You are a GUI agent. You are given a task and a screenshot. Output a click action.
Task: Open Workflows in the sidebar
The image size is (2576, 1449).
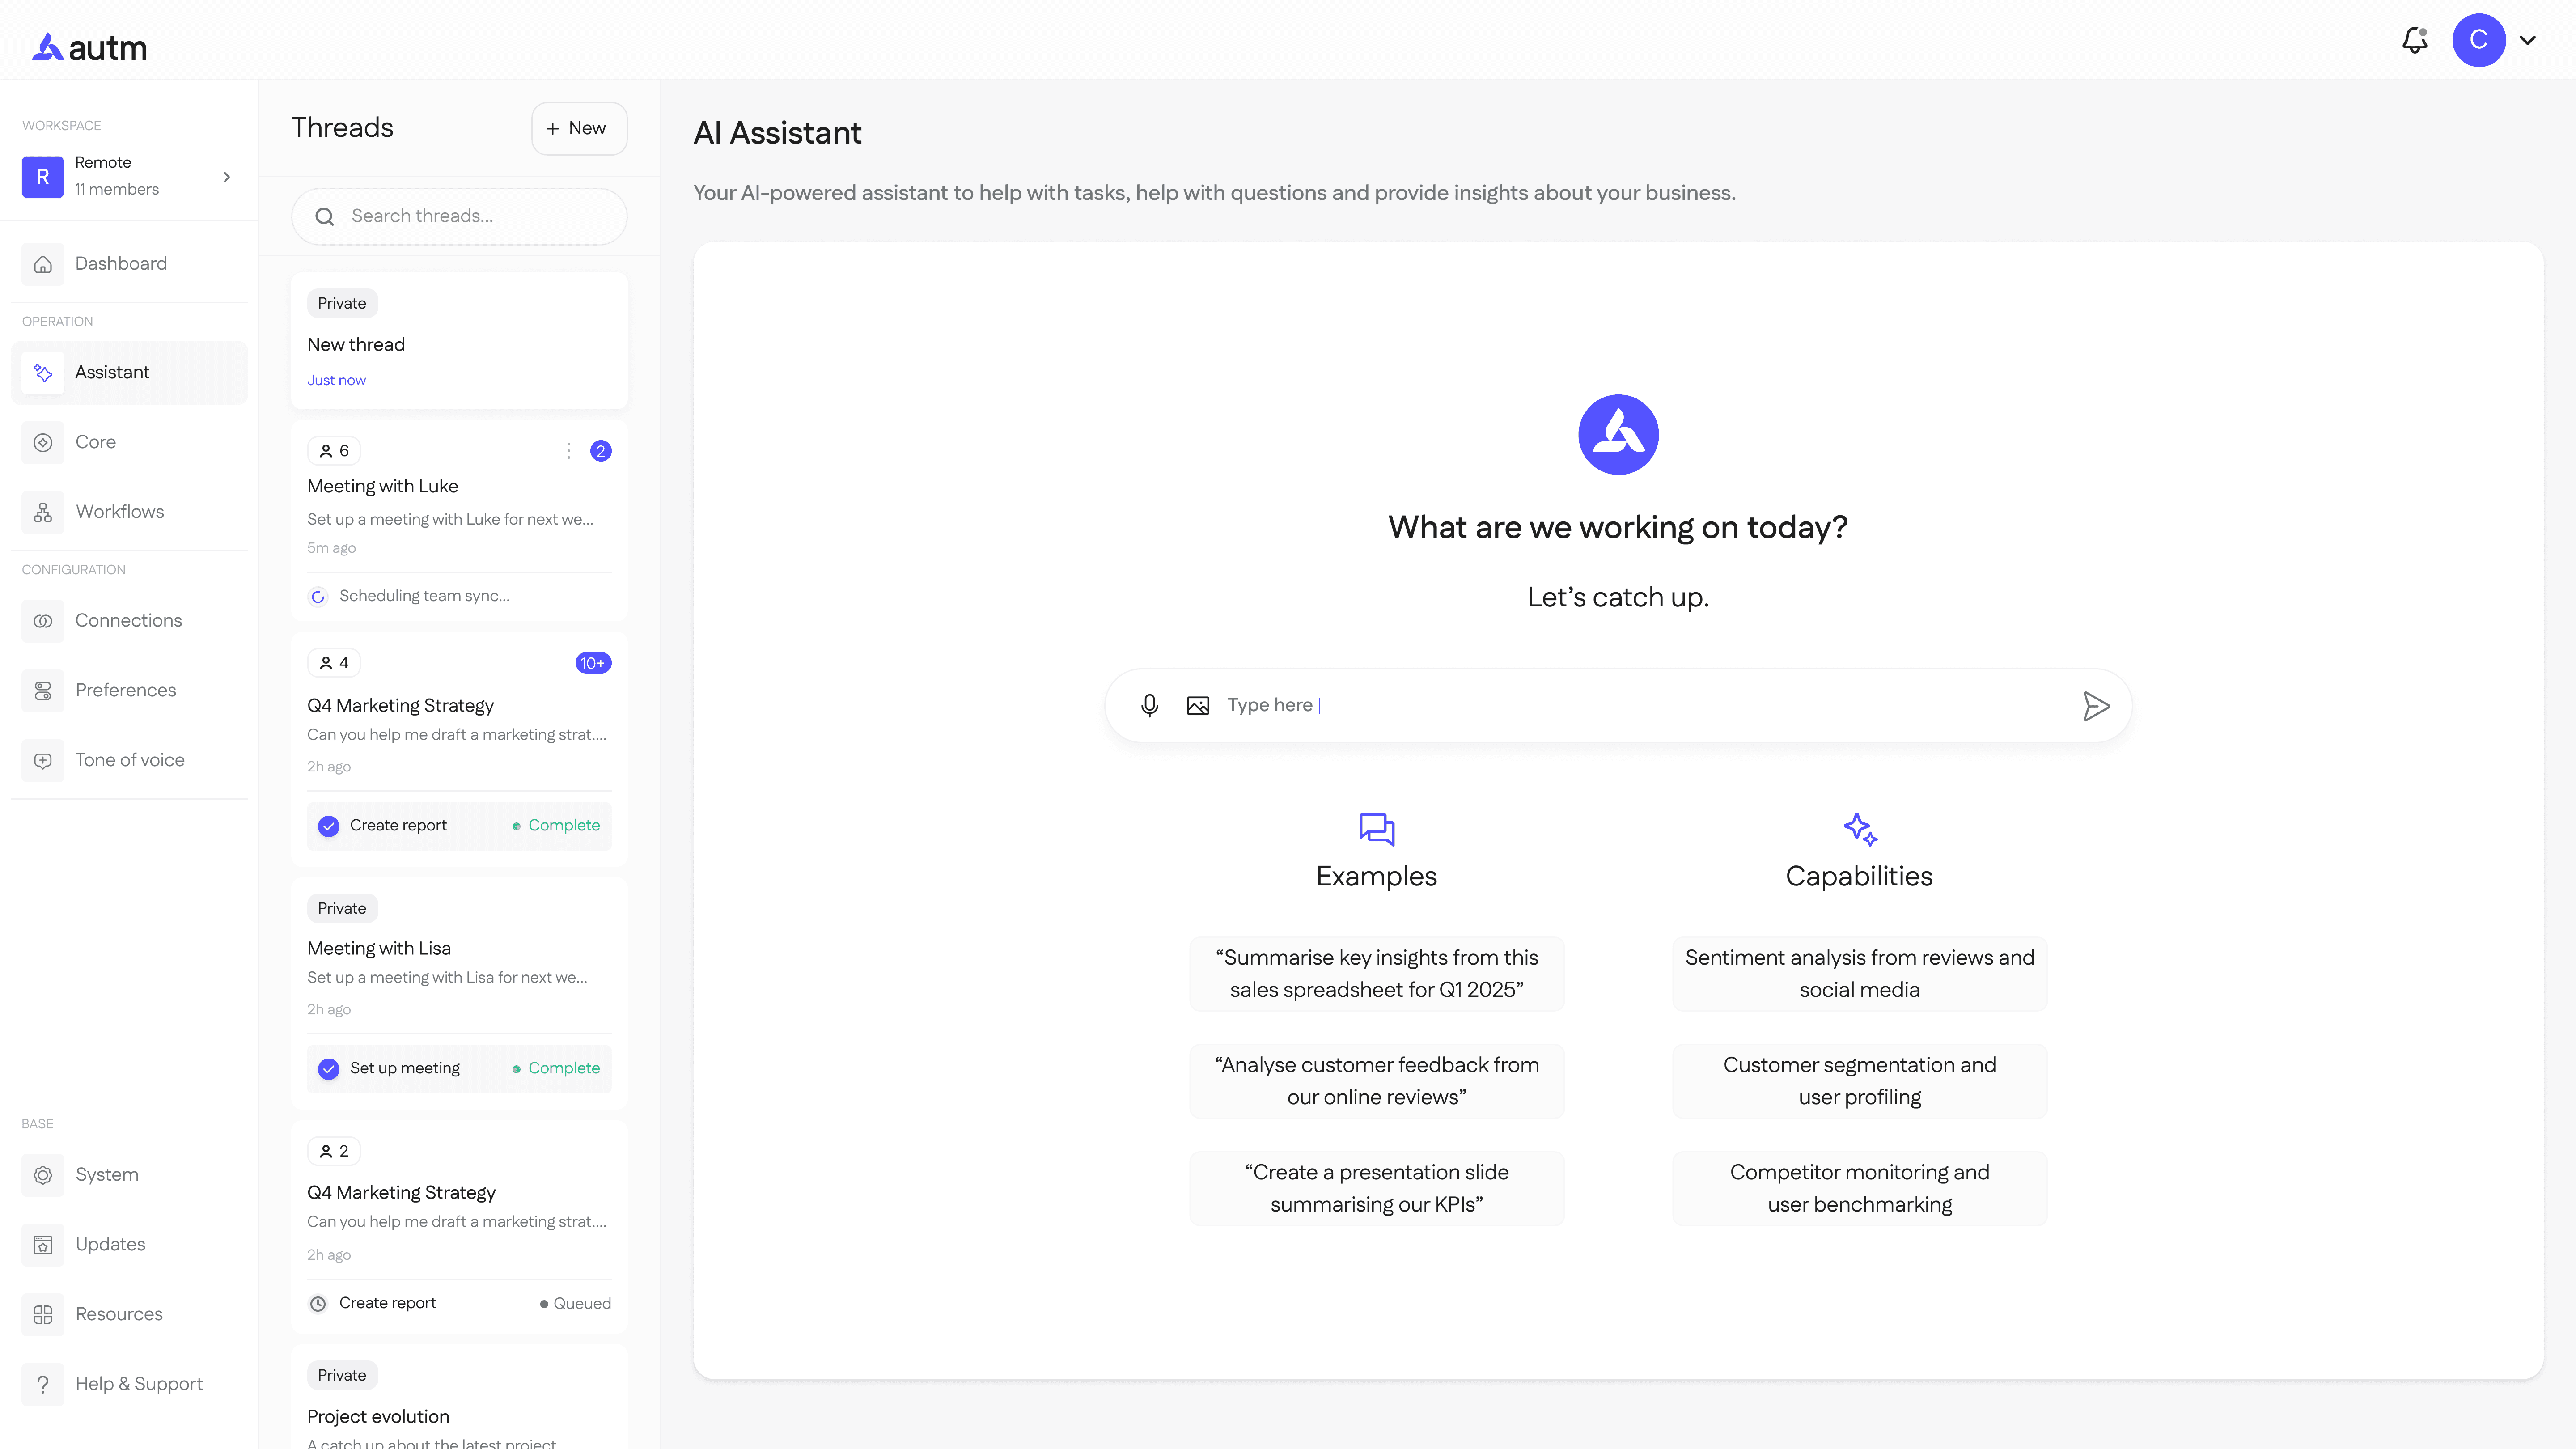click(x=129, y=512)
